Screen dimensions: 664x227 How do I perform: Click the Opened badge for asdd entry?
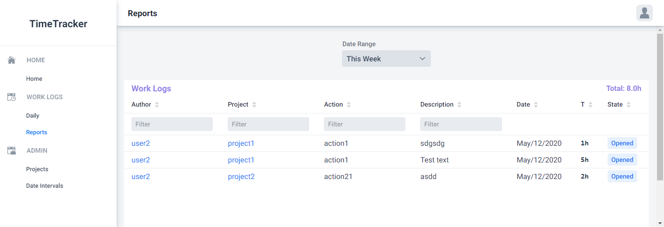click(622, 177)
